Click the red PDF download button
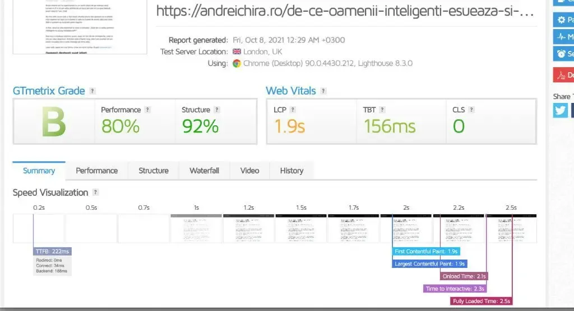 point(564,76)
